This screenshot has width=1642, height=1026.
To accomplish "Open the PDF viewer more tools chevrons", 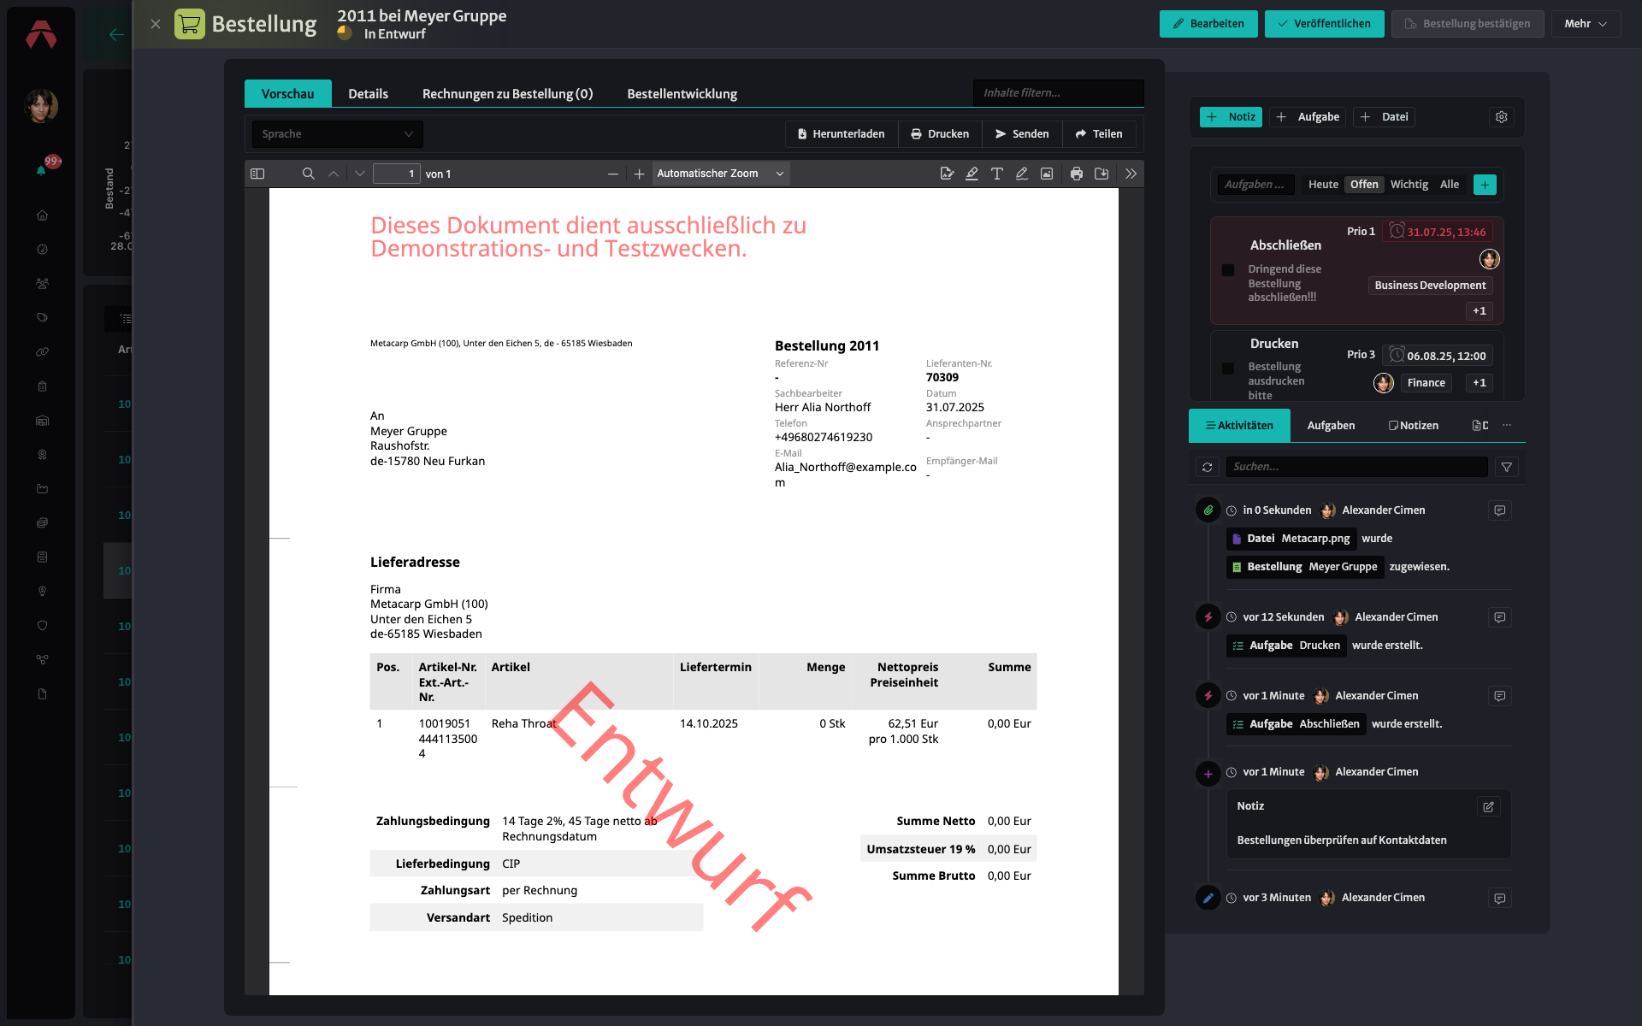I will (1131, 174).
